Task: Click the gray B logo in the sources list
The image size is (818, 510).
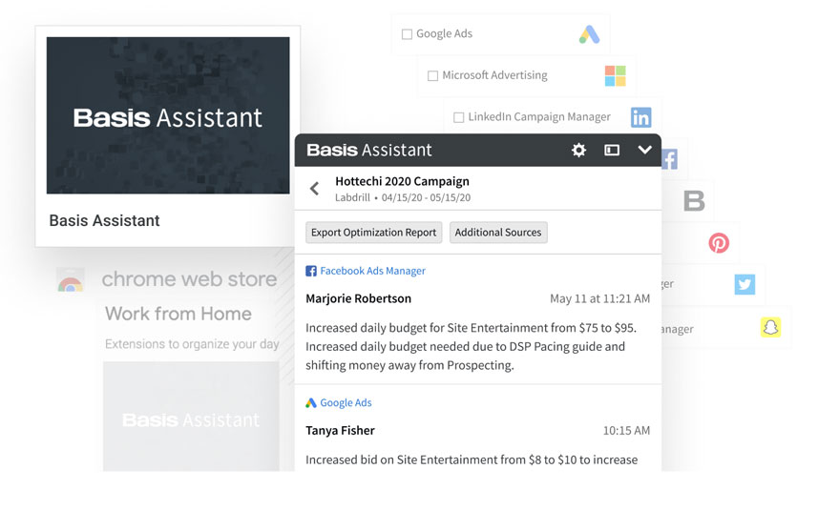Action: (694, 201)
